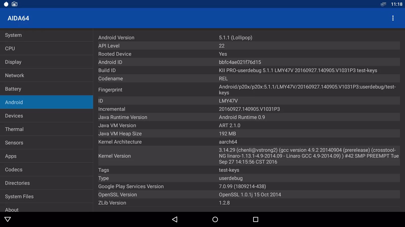The height and width of the screenshot is (227, 405).
Task: Tap the AIDA64 app title
Action: pyautogui.click(x=18, y=18)
